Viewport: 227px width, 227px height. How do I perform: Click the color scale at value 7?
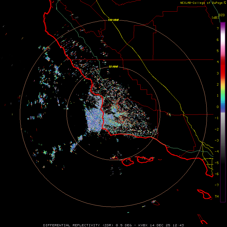coord(223,28)
